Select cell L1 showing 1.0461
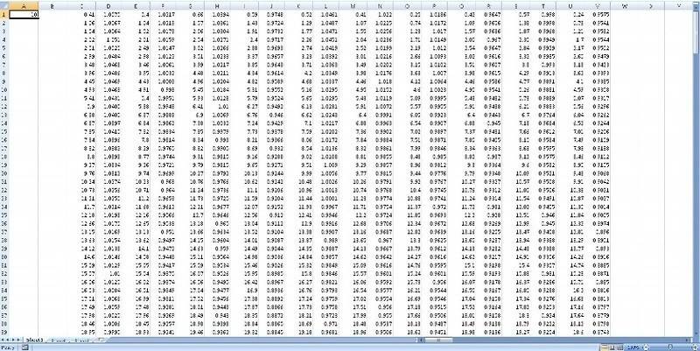 (x=325, y=14)
